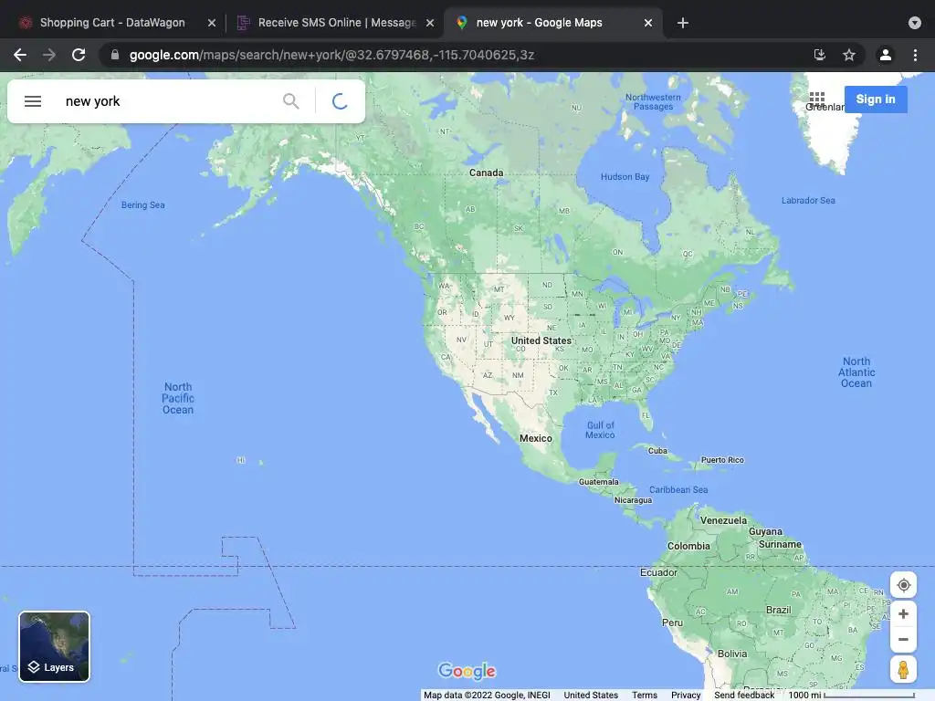Click Send feedback link
Screen dimensions: 935x701
(x=744, y=695)
